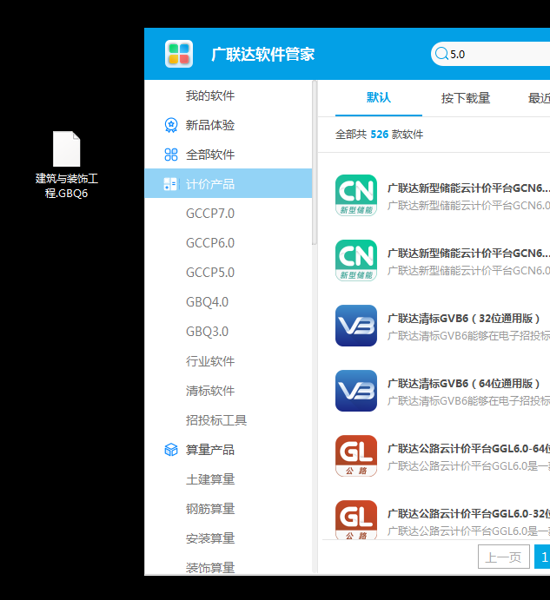Click the 计价产品 sidebar icon
Screen dimensions: 550x600
click(171, 184)
